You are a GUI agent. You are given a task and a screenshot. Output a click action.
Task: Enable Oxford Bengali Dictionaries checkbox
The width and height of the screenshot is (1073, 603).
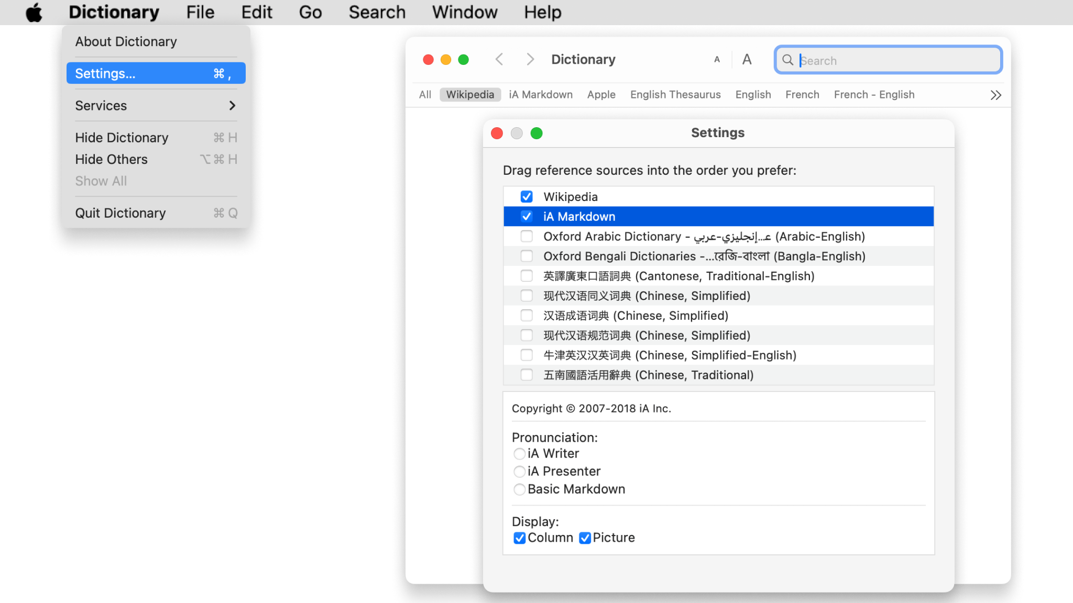tap(527, 256)
